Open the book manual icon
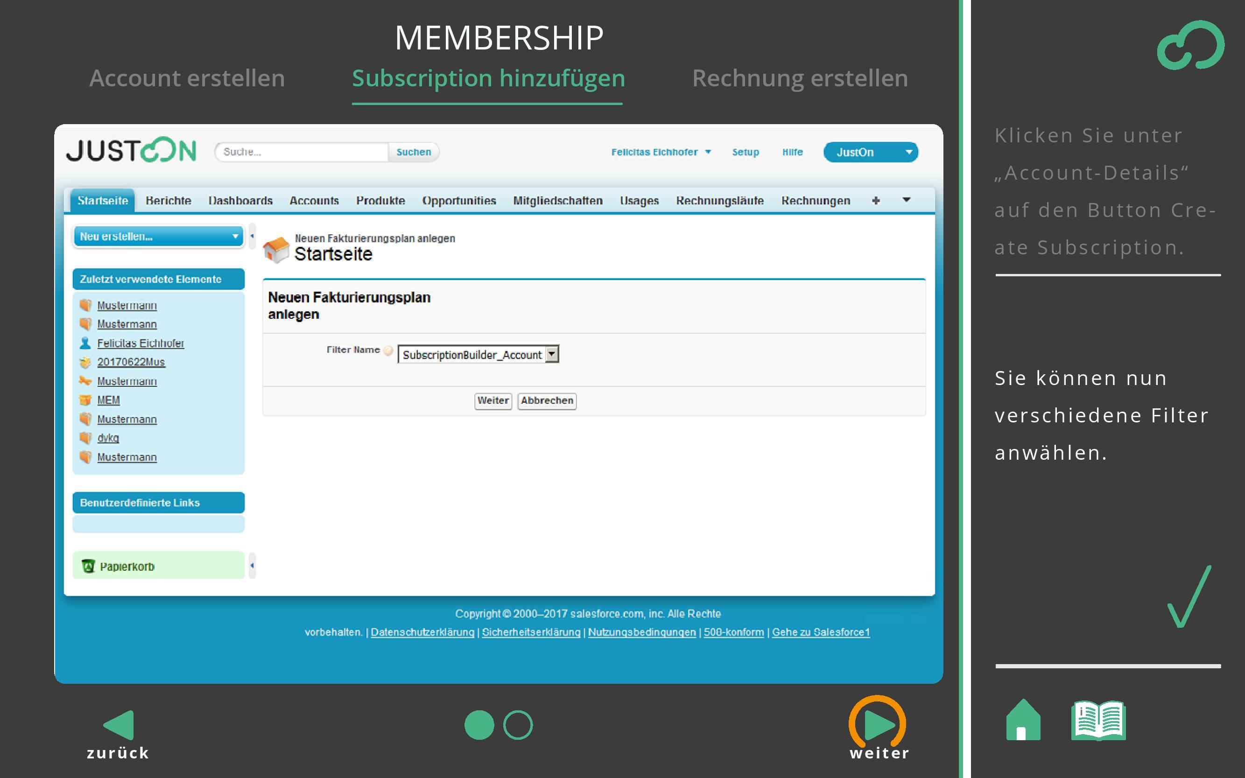 click(x=1098, y=721)
